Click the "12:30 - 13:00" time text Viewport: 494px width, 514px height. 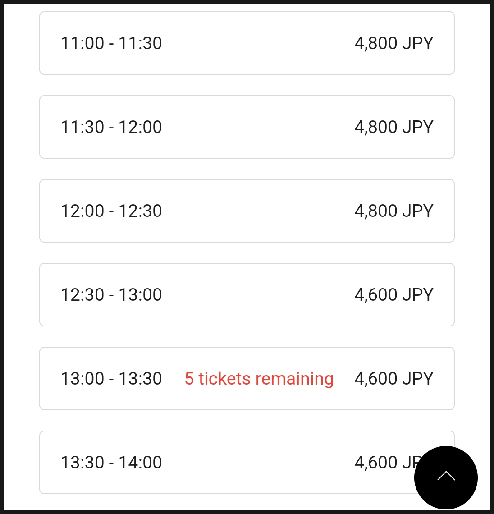[x=111, y=295]
